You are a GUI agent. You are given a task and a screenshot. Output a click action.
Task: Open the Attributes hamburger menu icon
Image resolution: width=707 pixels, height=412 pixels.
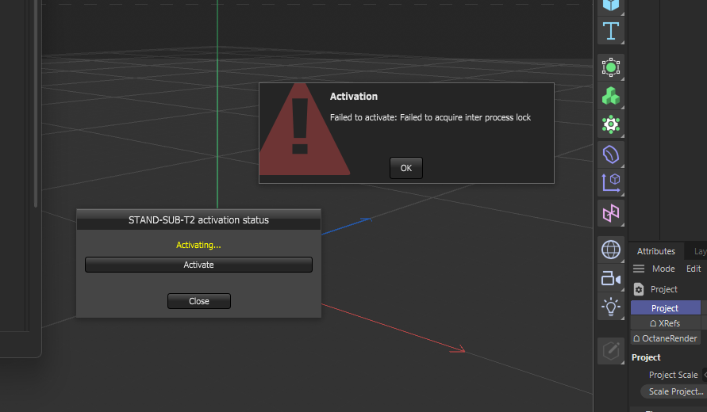coord(639,269)
